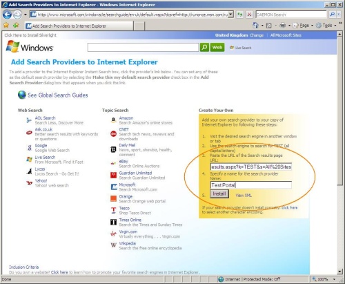
Task: Click the Wikipedia W logo icon
Action: click(x=113, y=245)
